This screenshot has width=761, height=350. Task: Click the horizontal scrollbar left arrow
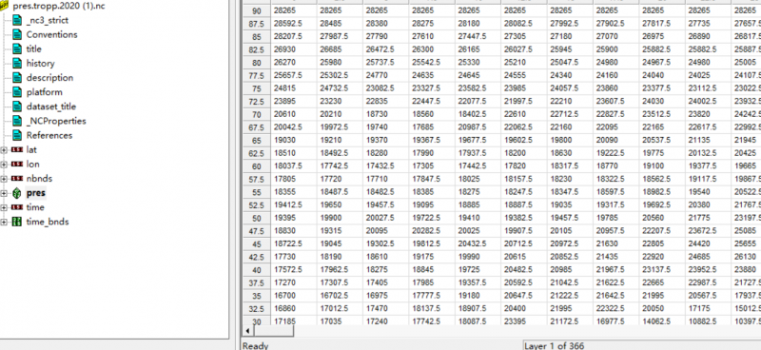click(x=248, y=331)
